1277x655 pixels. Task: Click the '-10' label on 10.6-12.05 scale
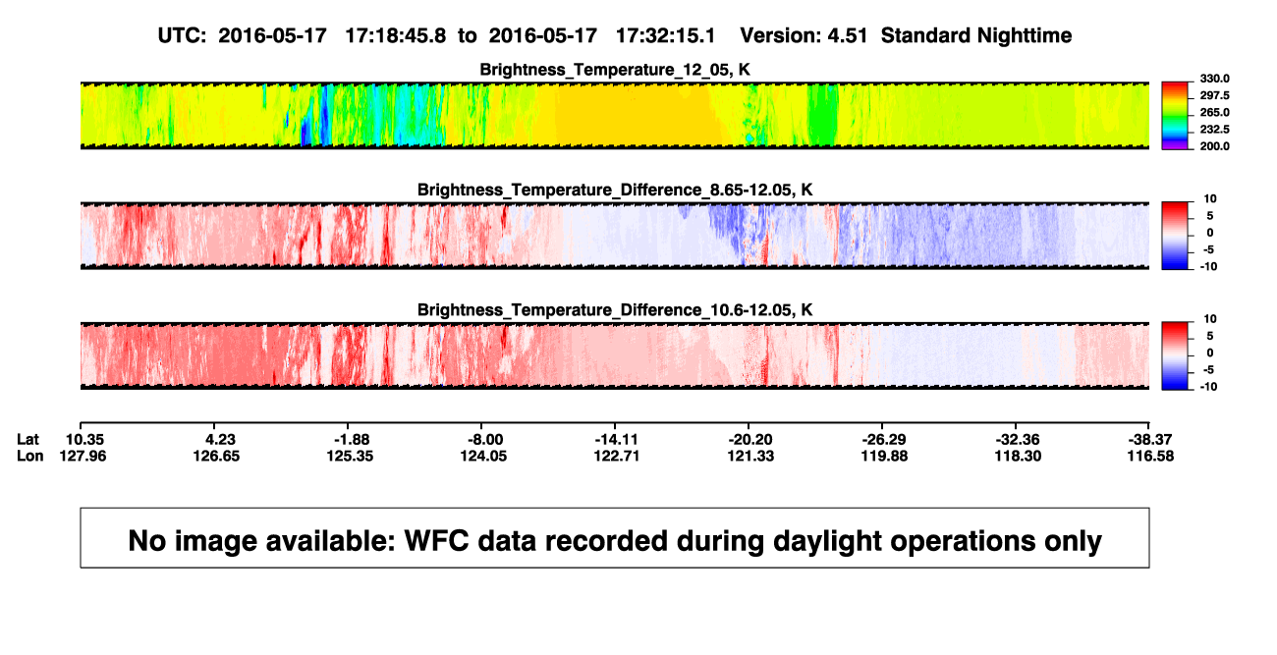click(x=1208, y=387)
